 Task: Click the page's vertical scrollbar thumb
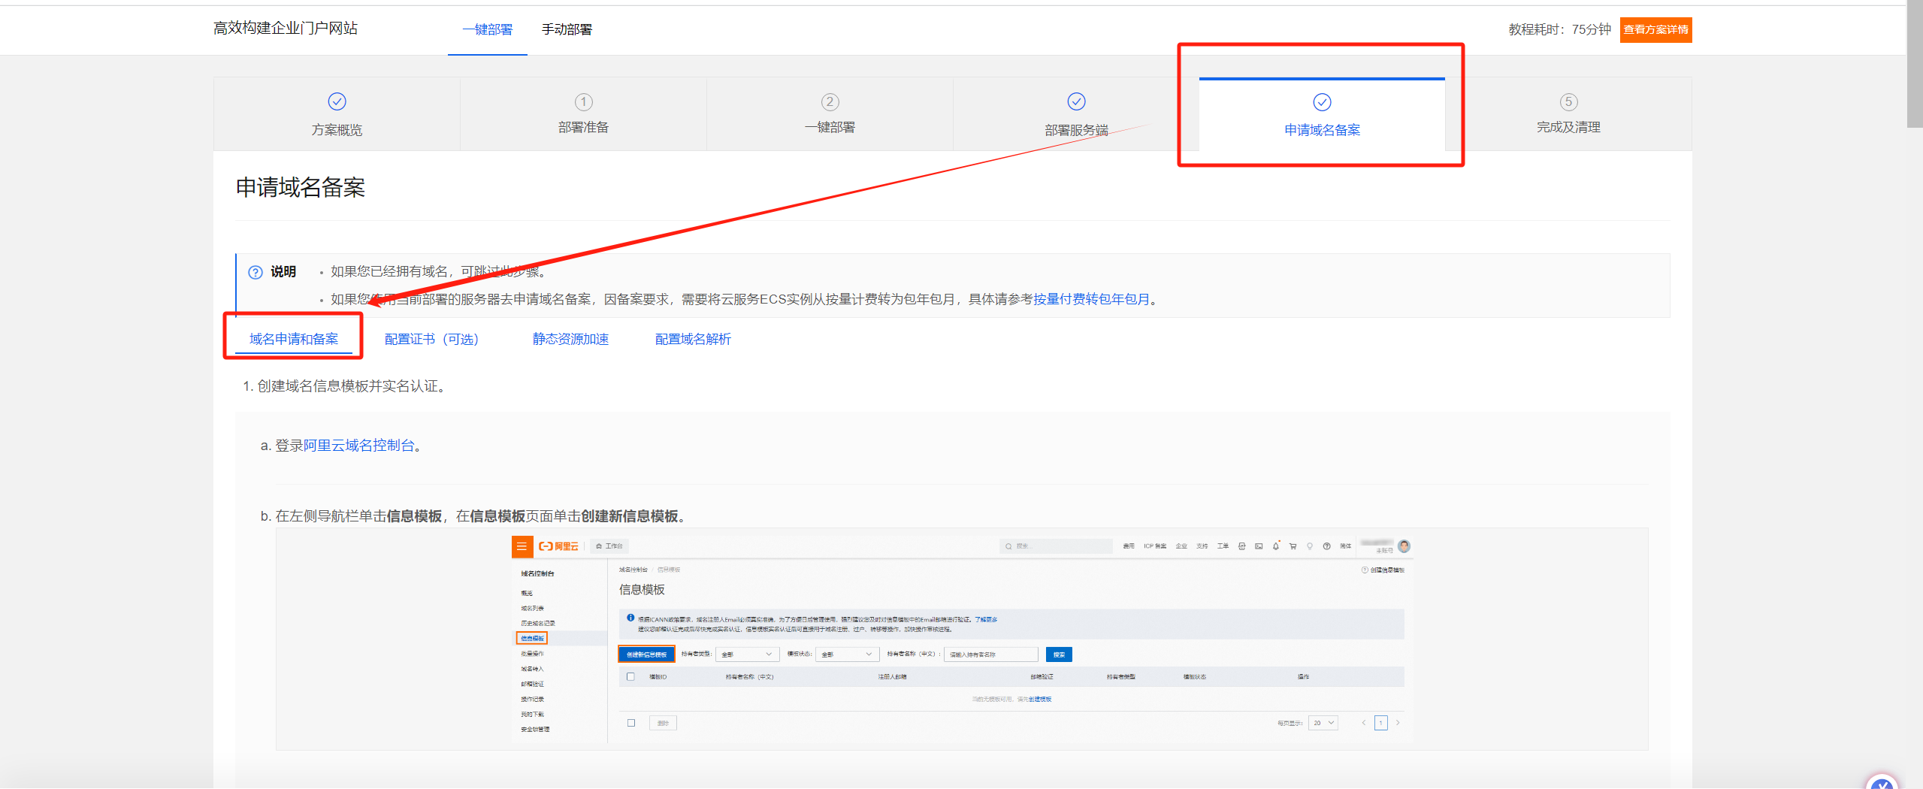(1915, 64)
